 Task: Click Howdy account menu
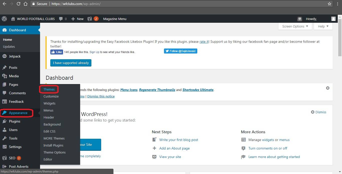pos(311,19)
